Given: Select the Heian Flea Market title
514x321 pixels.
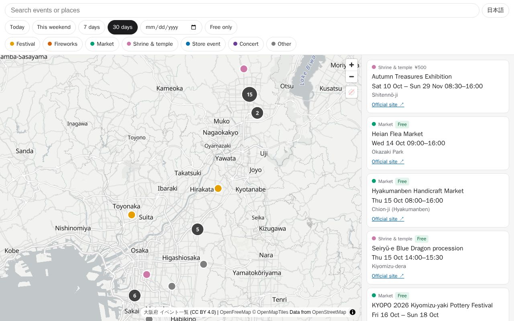Looking at the screenshot, I should tap(397, 134).
